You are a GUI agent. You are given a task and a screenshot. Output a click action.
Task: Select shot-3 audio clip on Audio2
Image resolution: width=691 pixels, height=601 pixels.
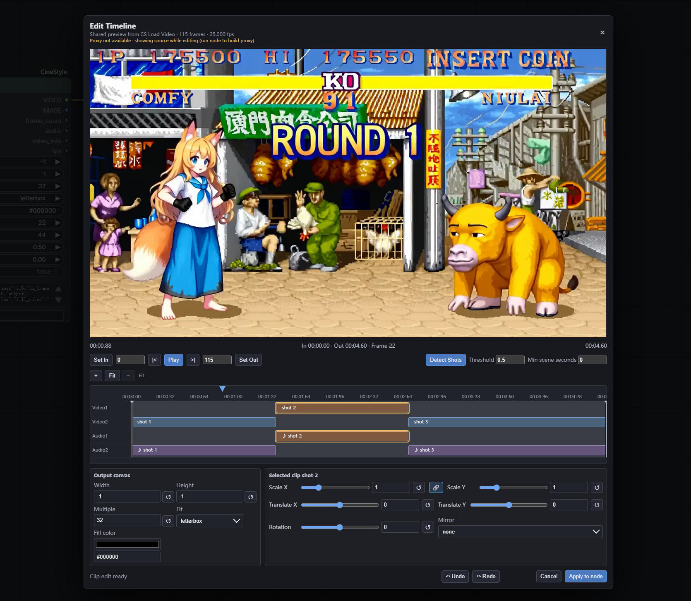507,450
